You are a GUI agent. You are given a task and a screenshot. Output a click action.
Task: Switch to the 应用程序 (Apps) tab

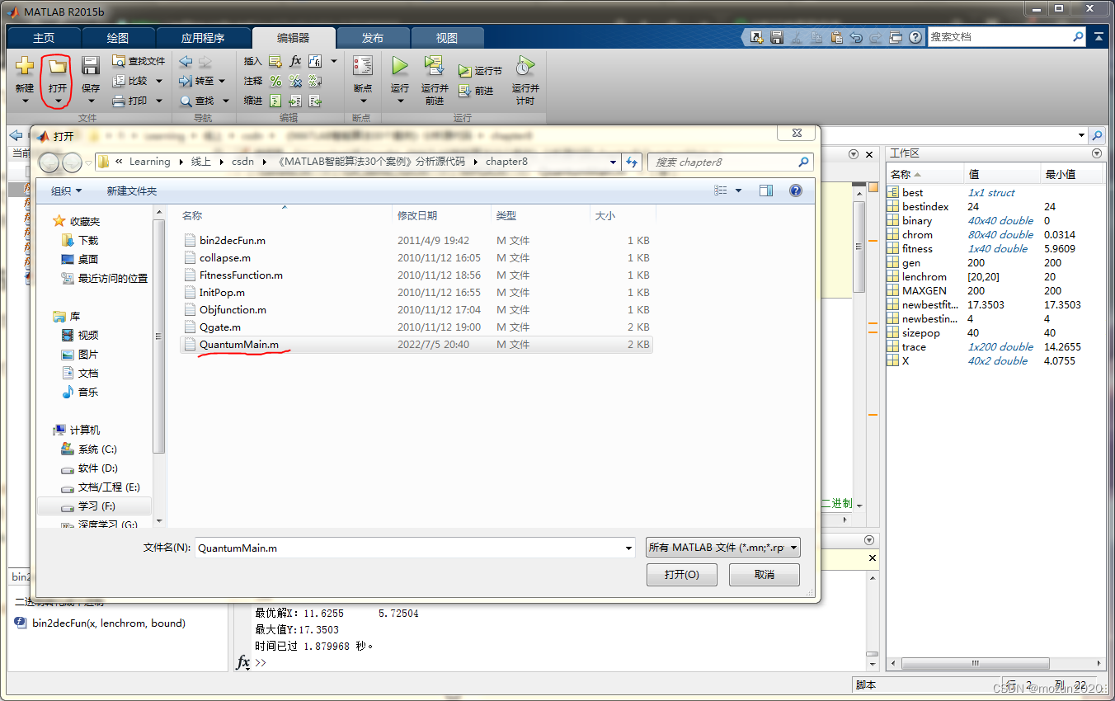click(x=203, y=38)
